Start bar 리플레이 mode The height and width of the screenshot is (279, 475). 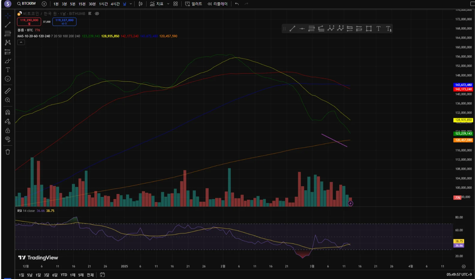pos(218,4)
